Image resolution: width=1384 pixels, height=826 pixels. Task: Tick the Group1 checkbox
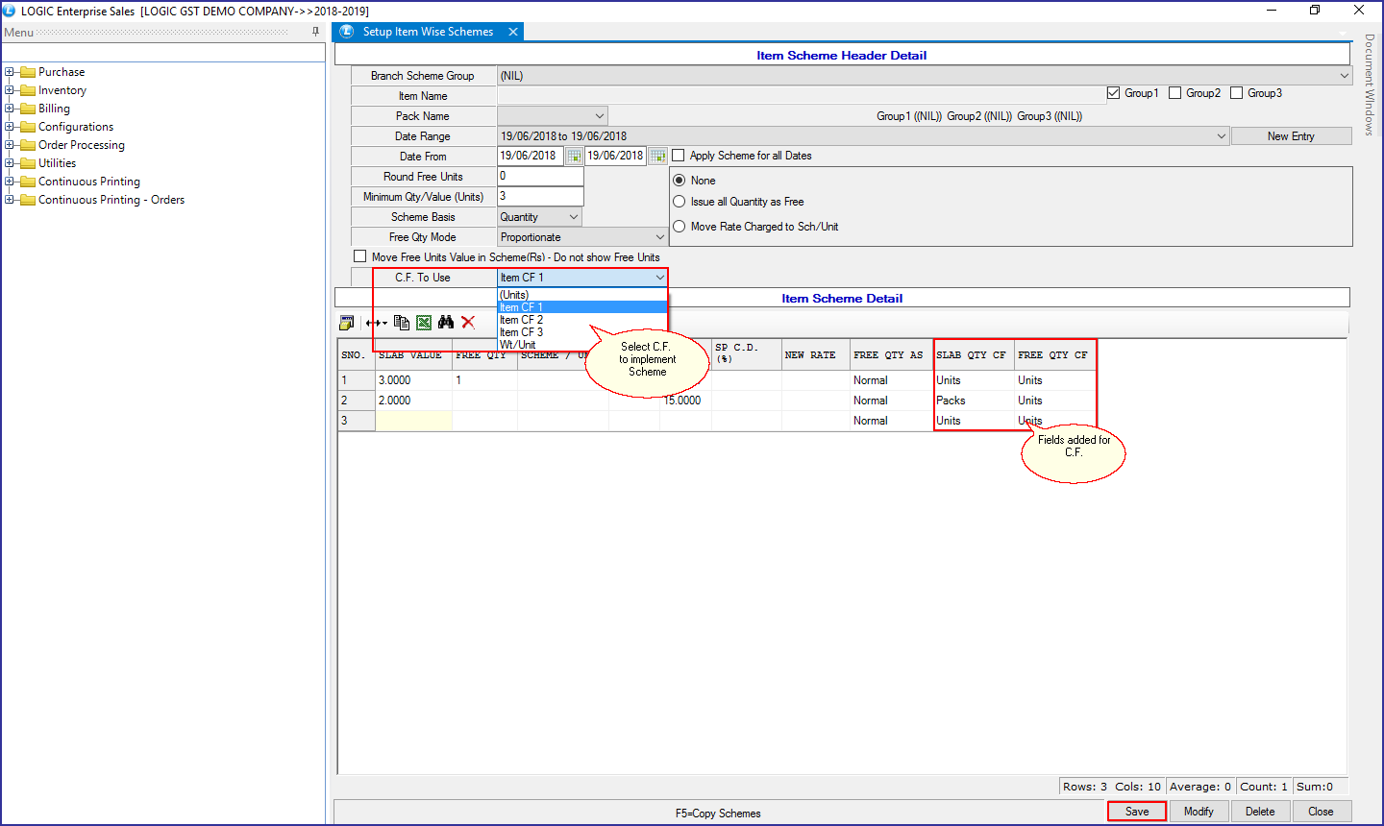click(1114, 93)
